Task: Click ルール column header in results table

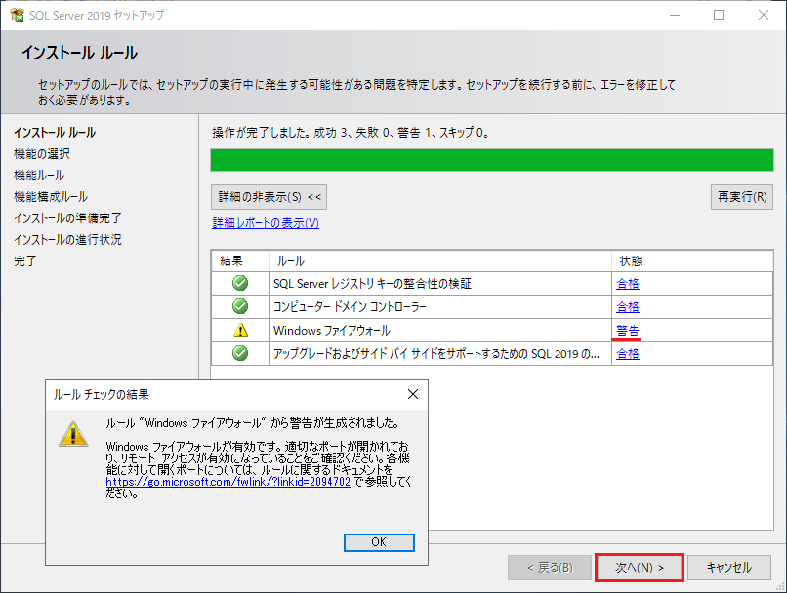Action: pos(291,261)
